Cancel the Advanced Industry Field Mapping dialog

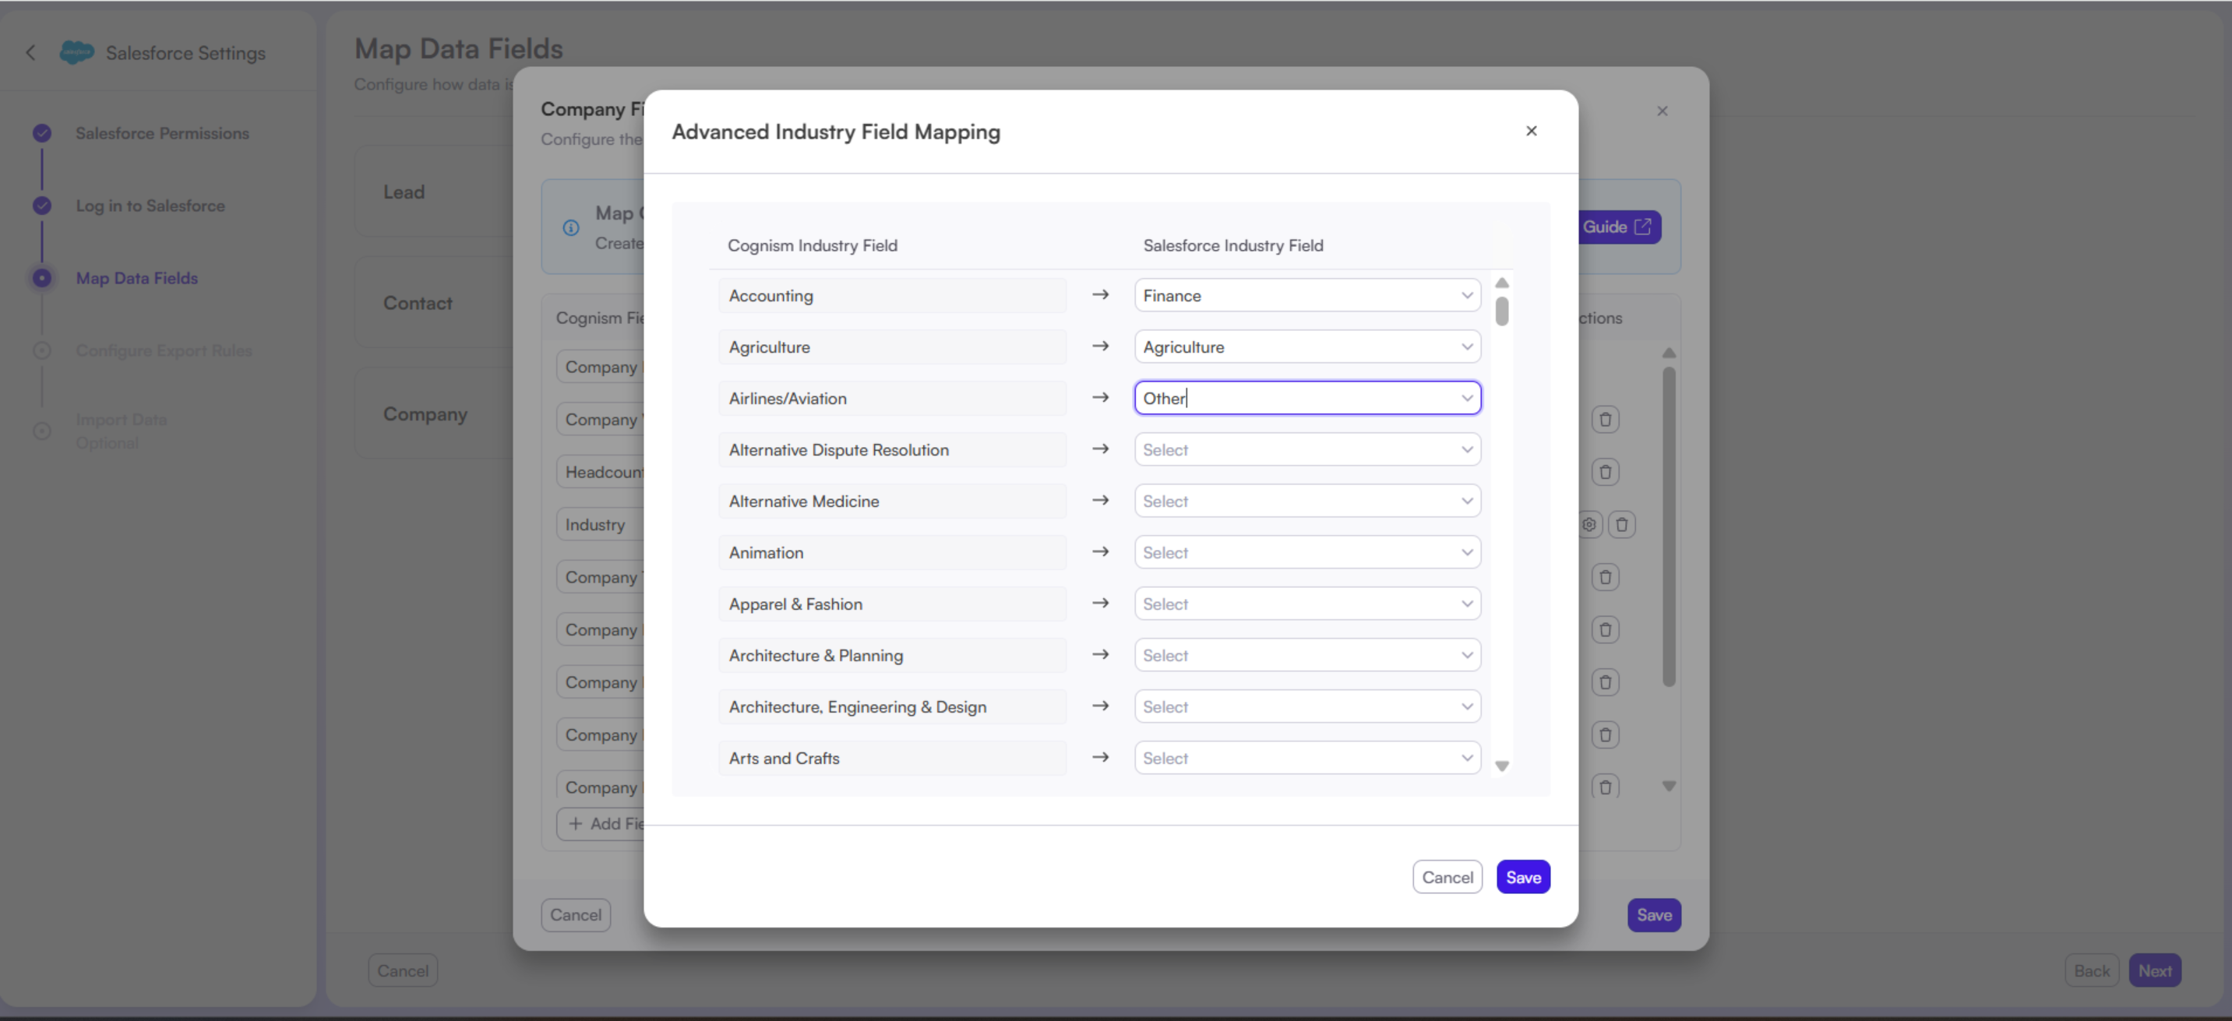click(1447, 876)
